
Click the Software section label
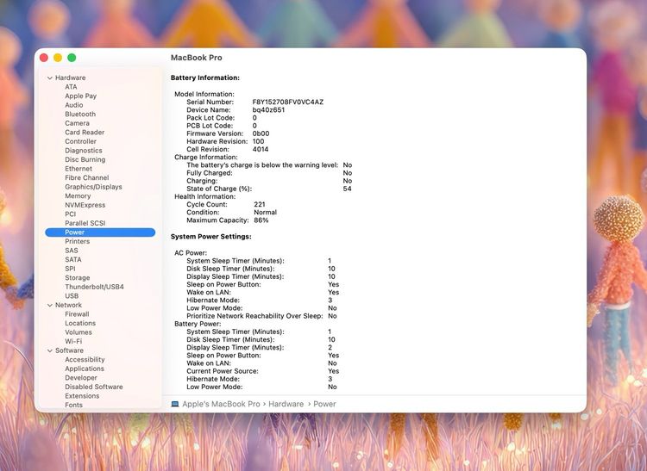click(x=69, y=350)
